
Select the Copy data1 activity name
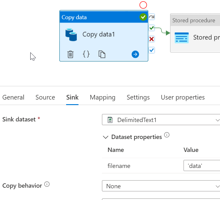[99, 35]
